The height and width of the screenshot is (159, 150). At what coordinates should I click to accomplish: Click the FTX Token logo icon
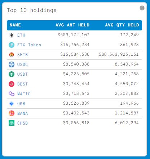[12, 45]
